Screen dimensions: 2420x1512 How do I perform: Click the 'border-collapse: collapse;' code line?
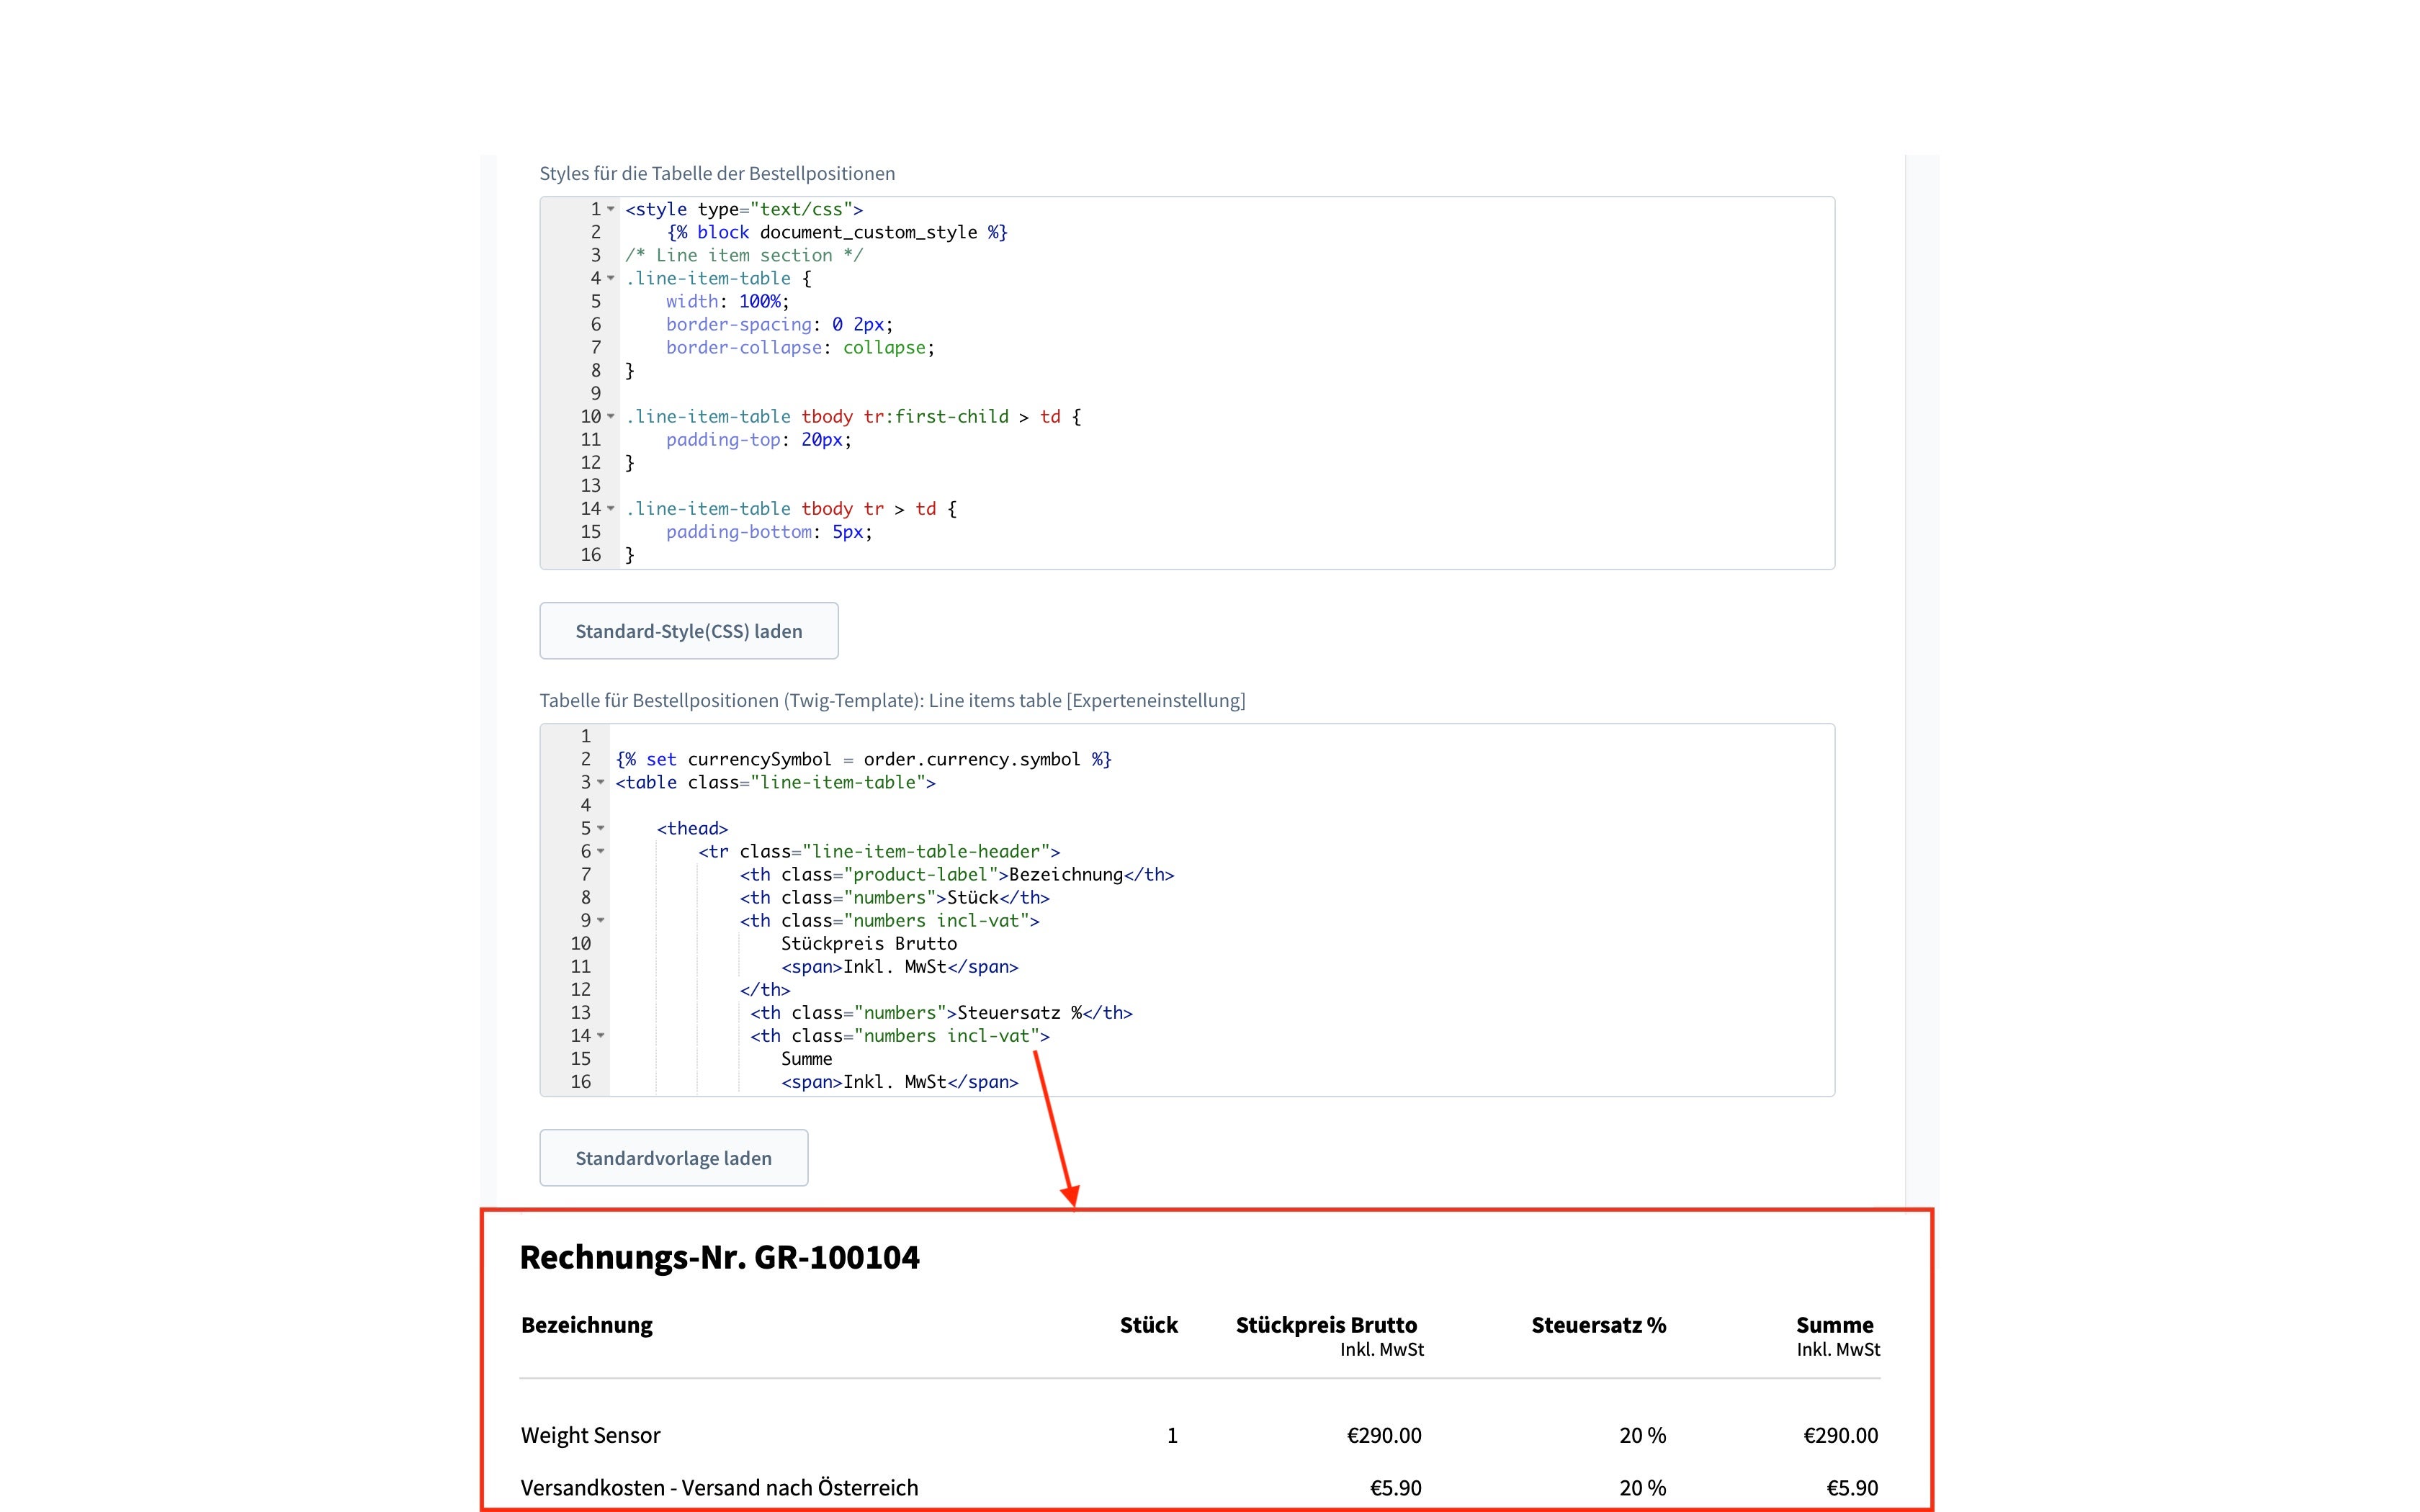800,347
